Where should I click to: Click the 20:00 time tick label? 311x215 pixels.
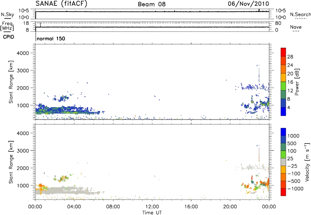(230, 207)
